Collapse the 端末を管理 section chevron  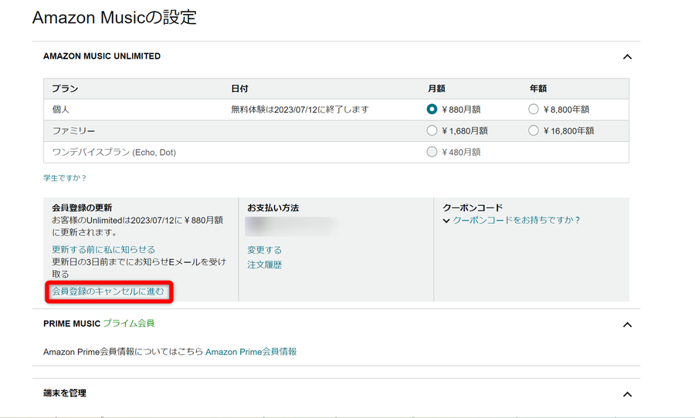point(627,394)
